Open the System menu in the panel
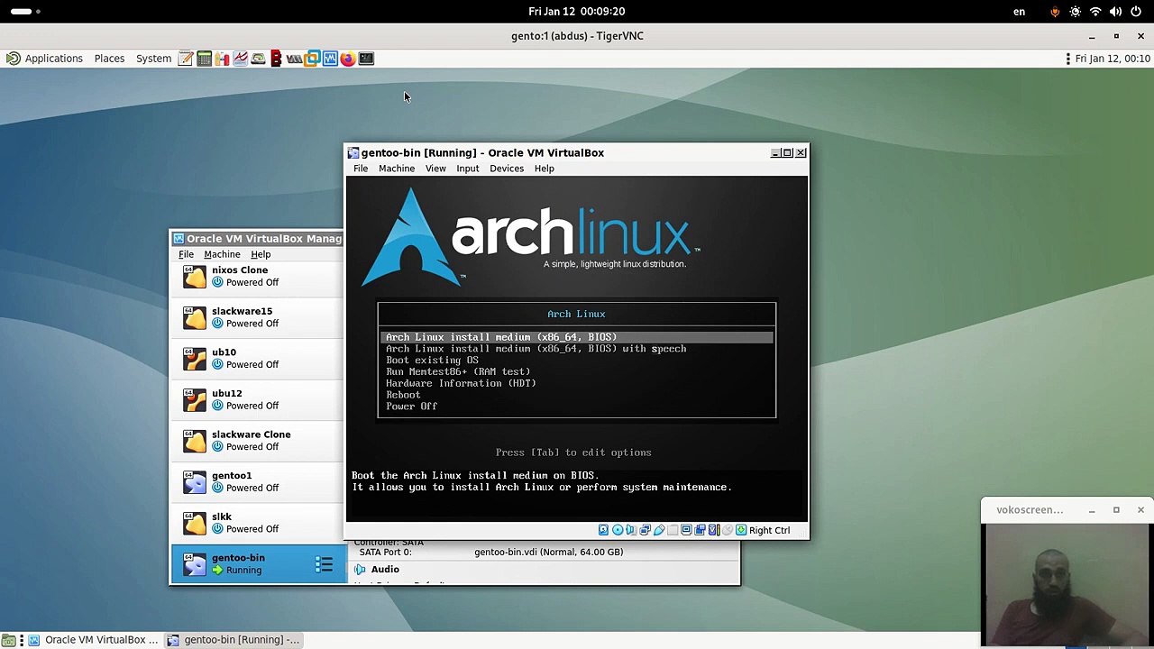The image size is (1154, 649). coord(153,59)
